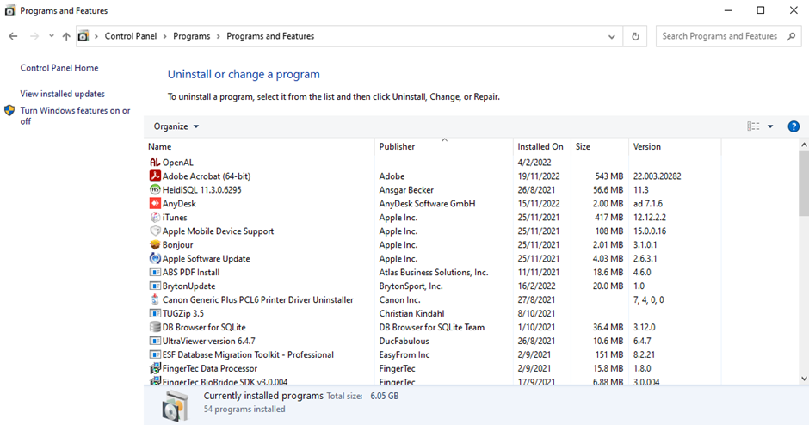Viewport: 809px width, 425px height.
Task: Click the Canon printer driver uninstaller icon
Action: point(155,299)
